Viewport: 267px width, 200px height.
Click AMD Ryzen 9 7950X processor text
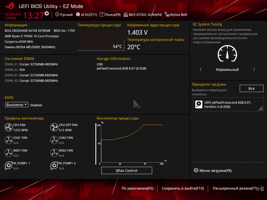[x=32, y=36]
